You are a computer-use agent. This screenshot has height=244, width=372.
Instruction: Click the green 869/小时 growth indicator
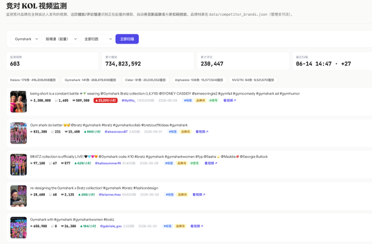point(92,132)
